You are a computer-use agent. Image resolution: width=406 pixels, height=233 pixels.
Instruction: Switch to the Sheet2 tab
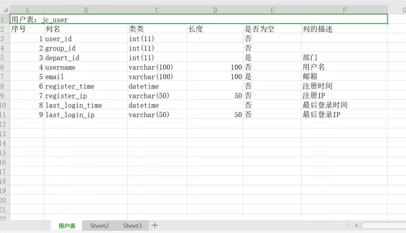tap(98, 225)
